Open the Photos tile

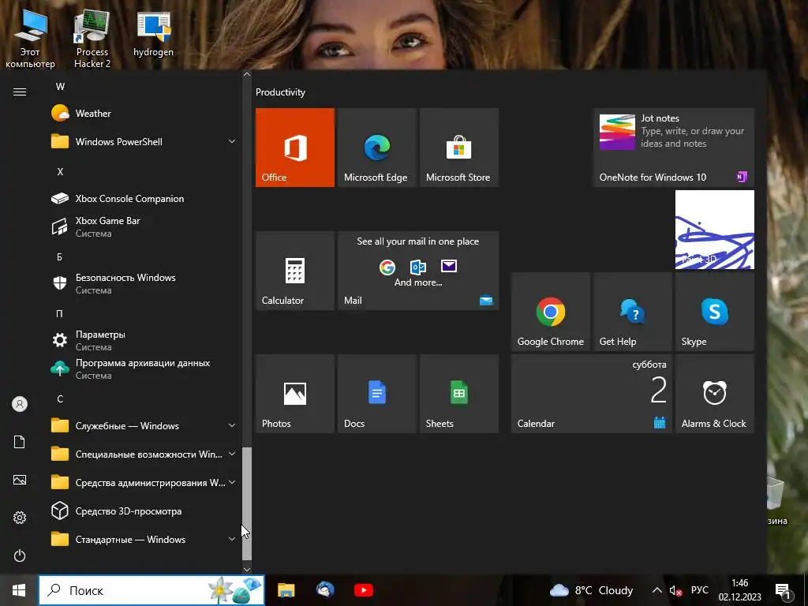pyautogui.click(x=295, y=394)
